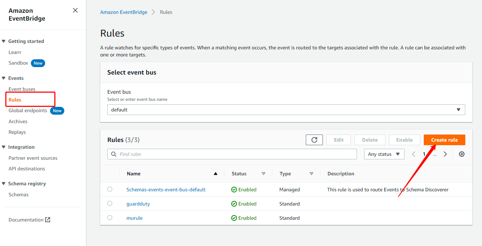Click Managed type in Schemas-events row

pos(289,190)
